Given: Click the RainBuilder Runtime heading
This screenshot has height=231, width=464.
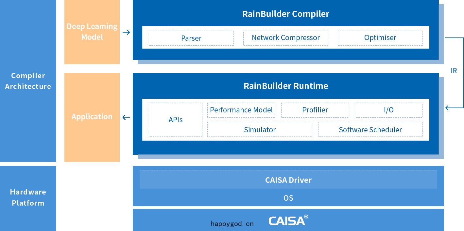Looking at the screenshot, I should [286, 86].
